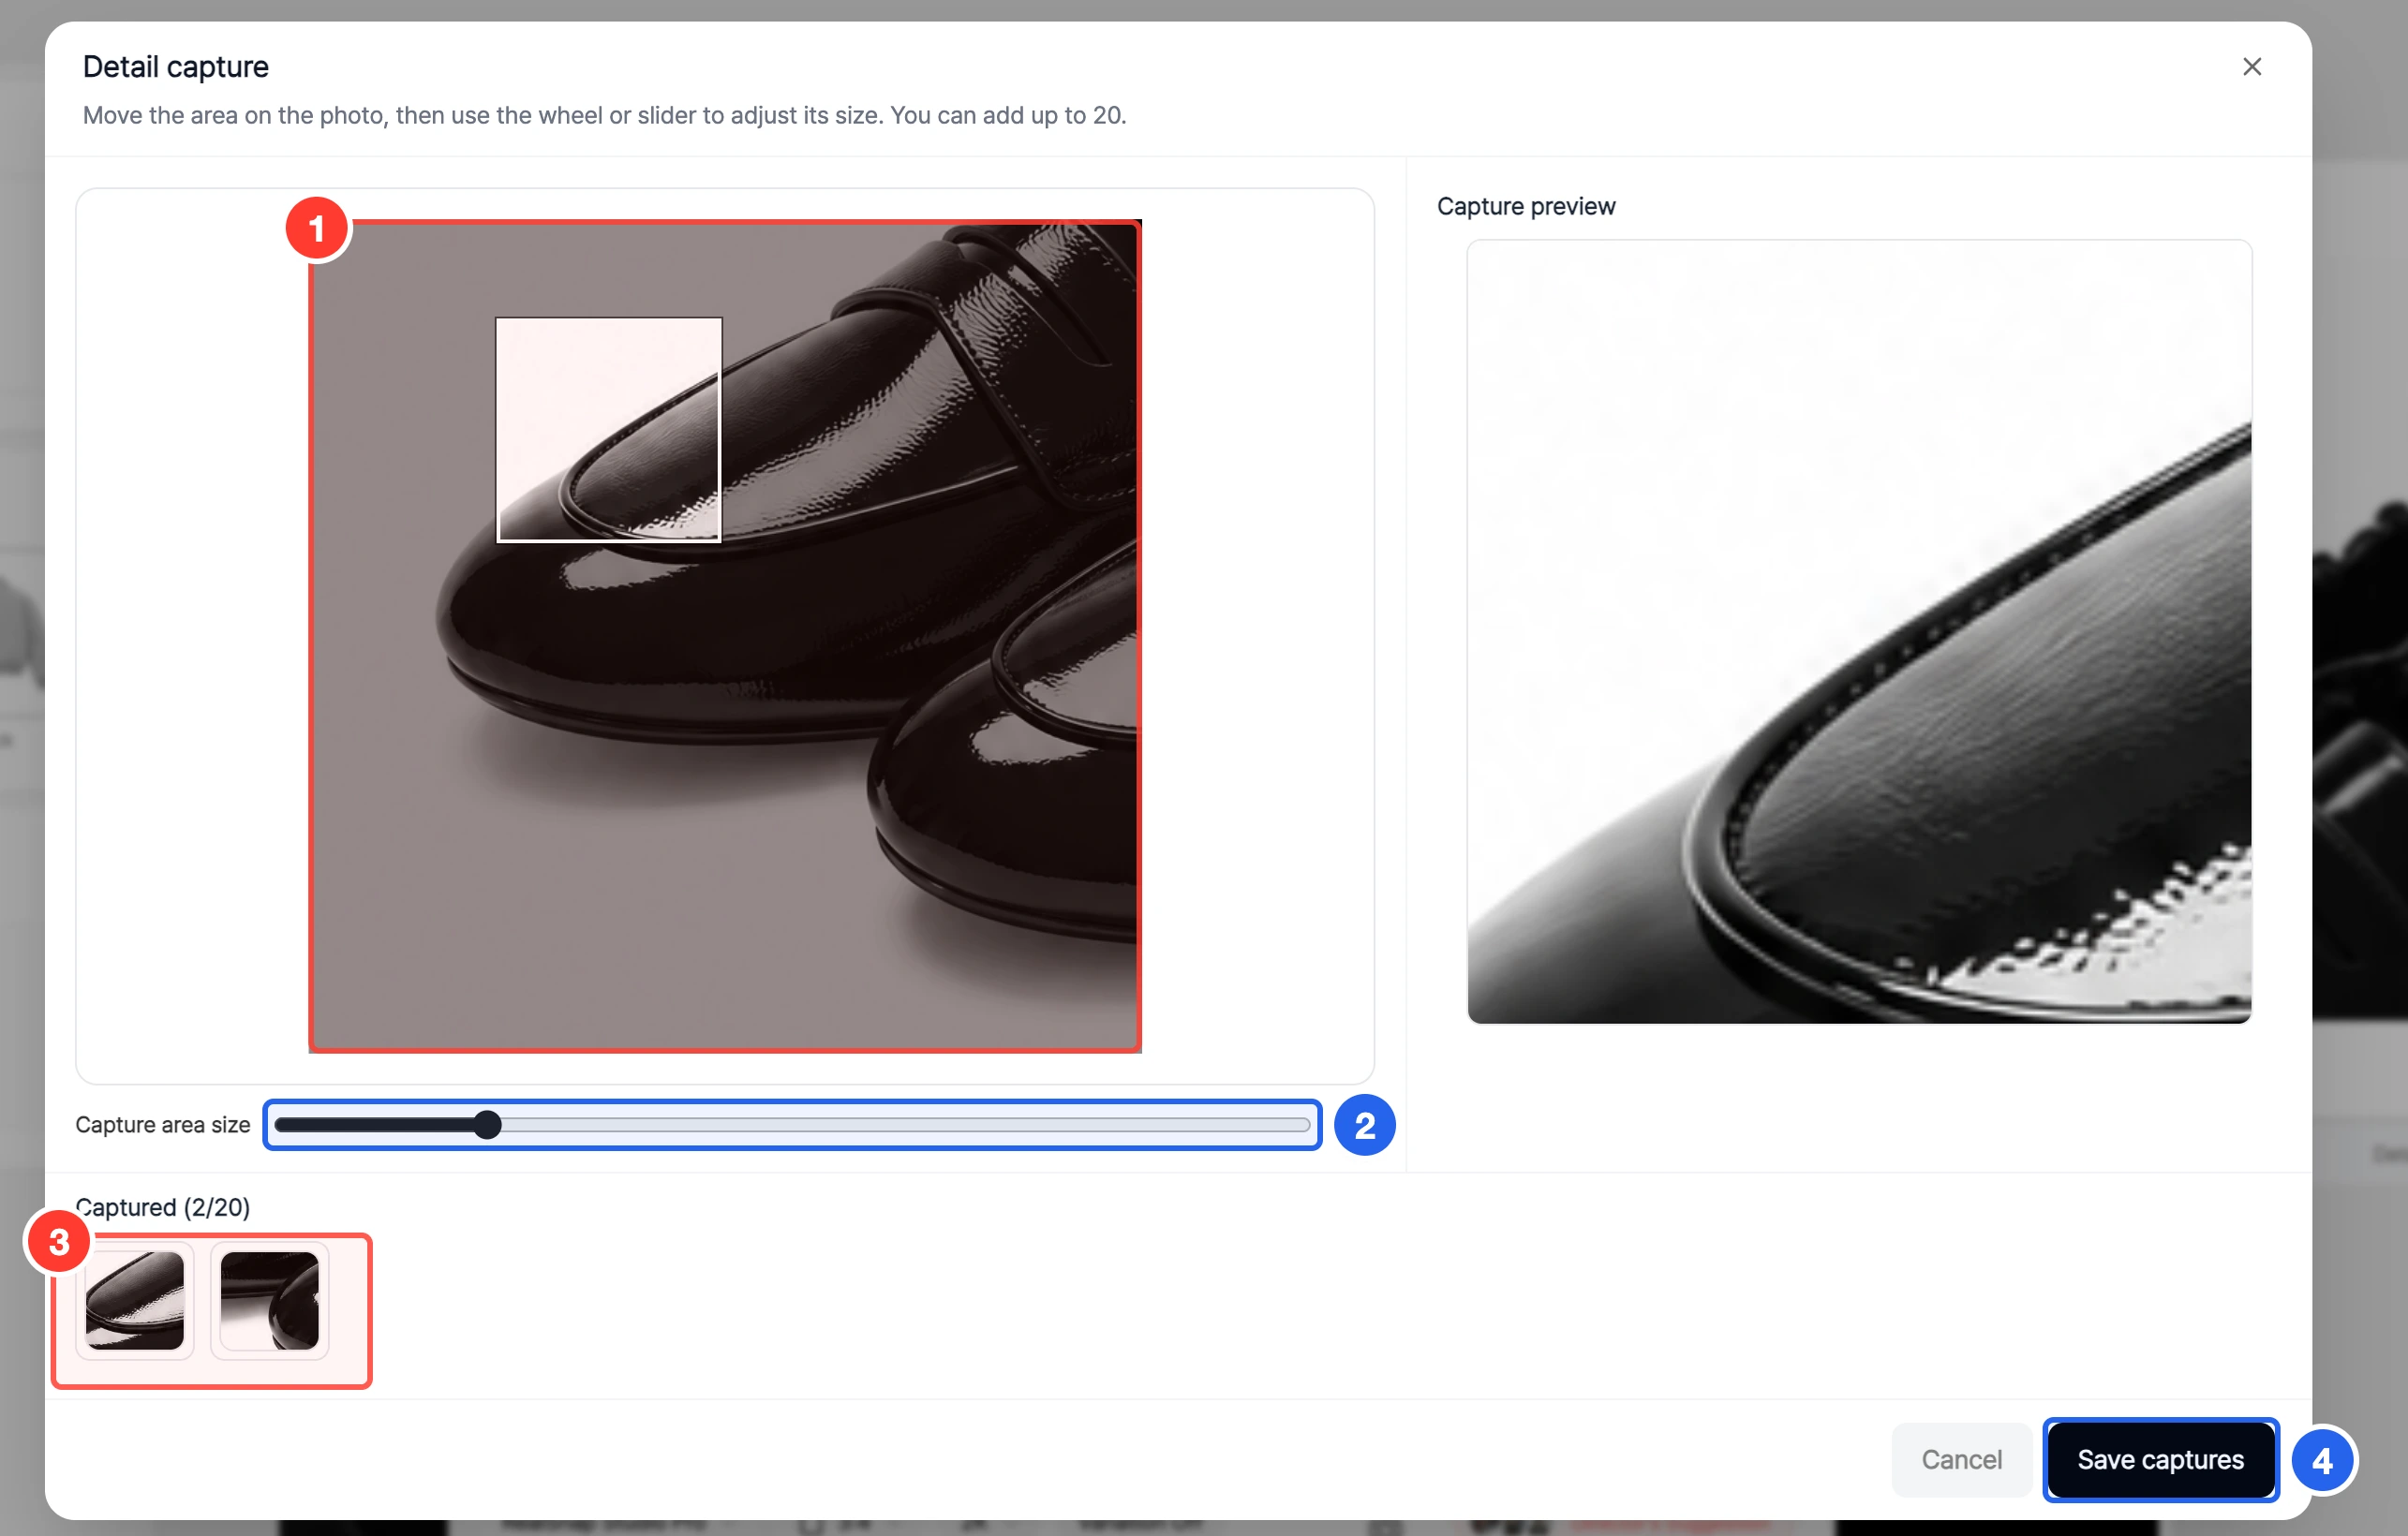Click the "Capture area size" label
The height and width of the screenshot is (1536, 2408).
click(163, 1124)
